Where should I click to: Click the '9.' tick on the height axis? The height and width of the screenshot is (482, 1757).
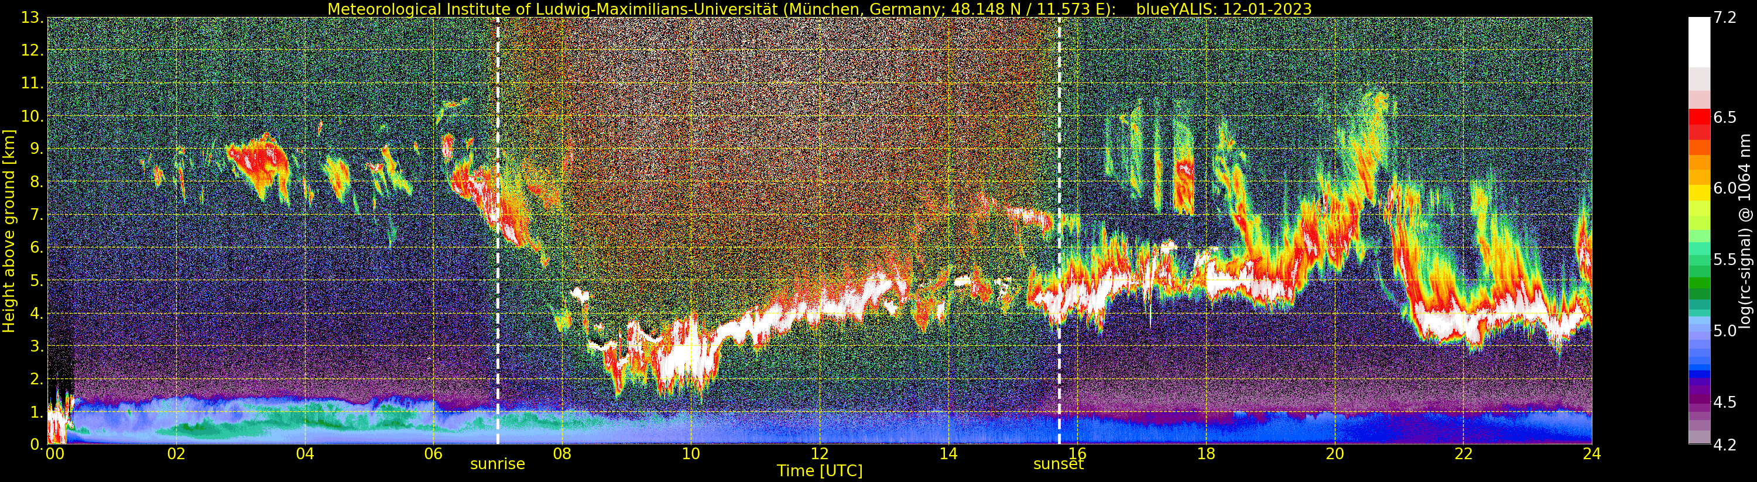[x=37, y=149]
